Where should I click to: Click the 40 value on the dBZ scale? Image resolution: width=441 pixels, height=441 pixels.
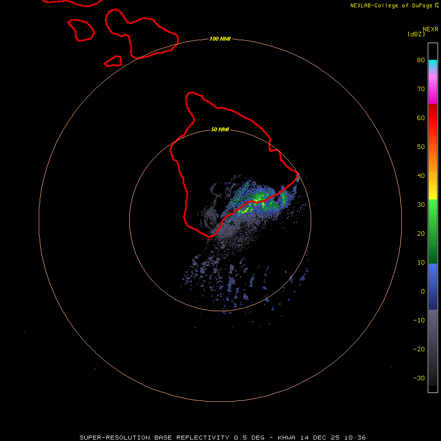[421, 176]
